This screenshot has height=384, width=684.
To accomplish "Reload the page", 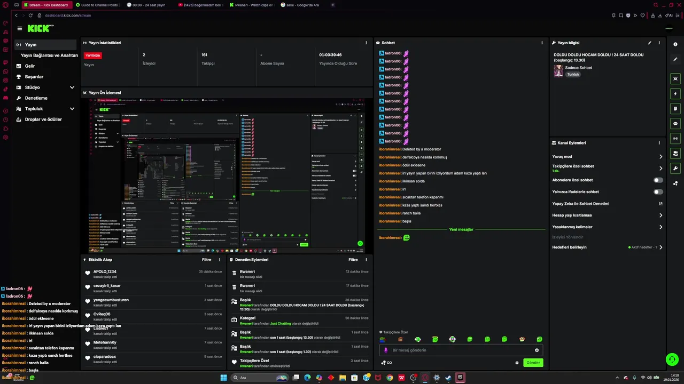I will 30,15.
